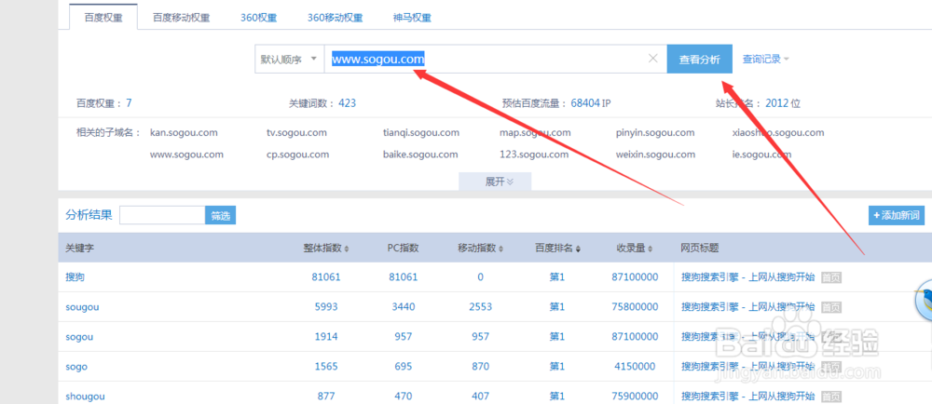The image size is (932, 404).
Task: Open subdomain ie.sogou.com
Action: point(762,155)
